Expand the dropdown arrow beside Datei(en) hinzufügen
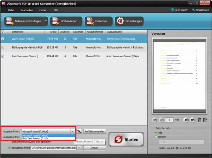This screenshot has width=212, height=158. coord(46,22)
